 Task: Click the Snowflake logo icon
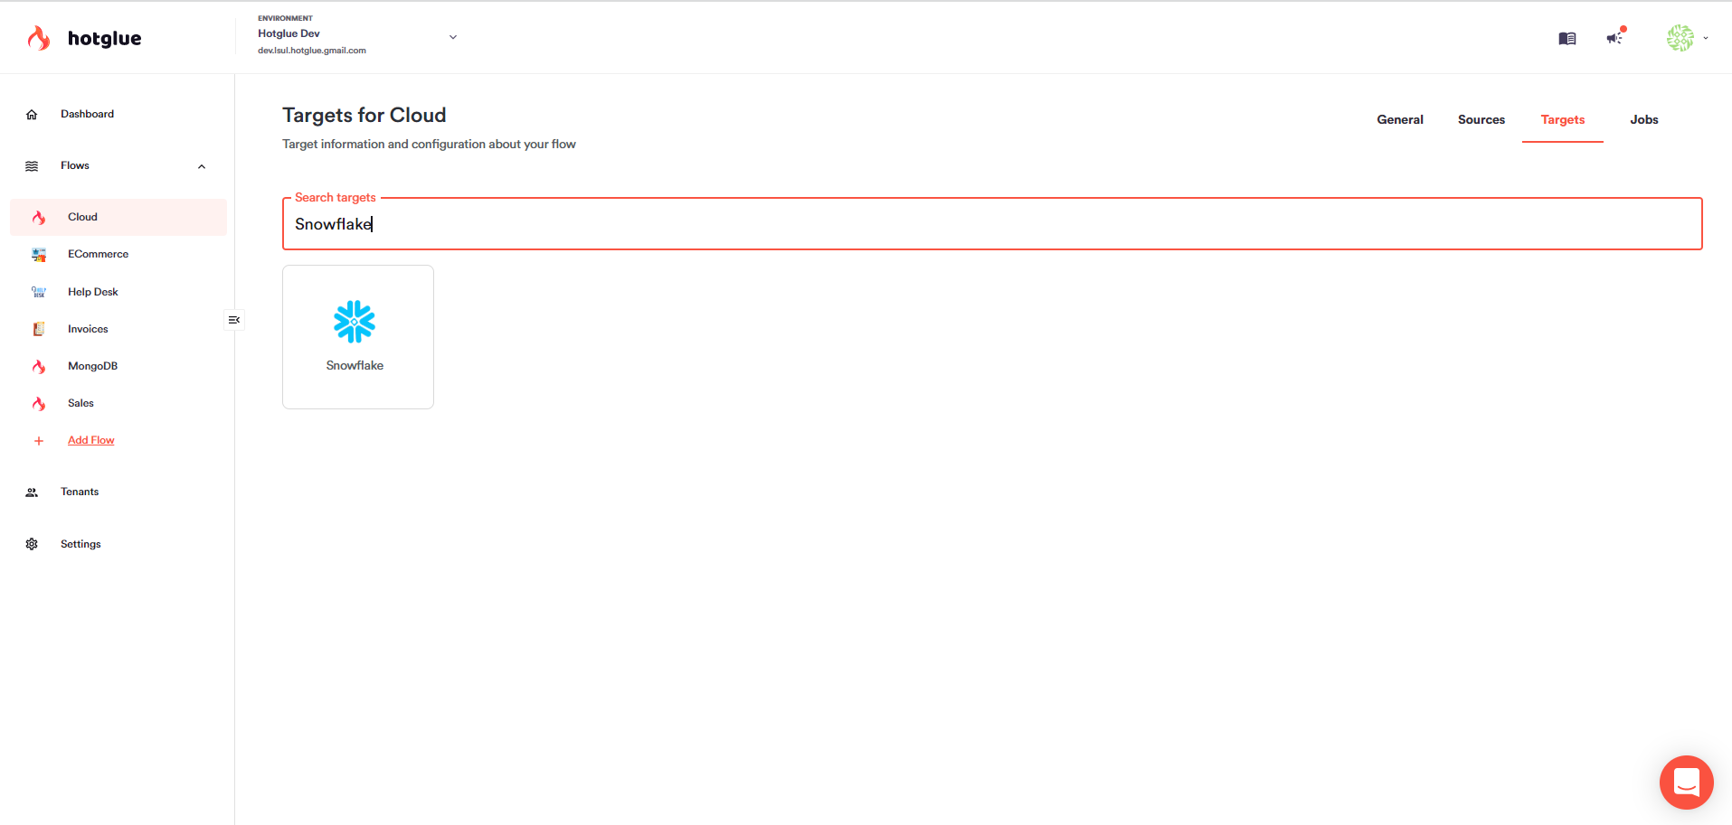tap(355, 322)
